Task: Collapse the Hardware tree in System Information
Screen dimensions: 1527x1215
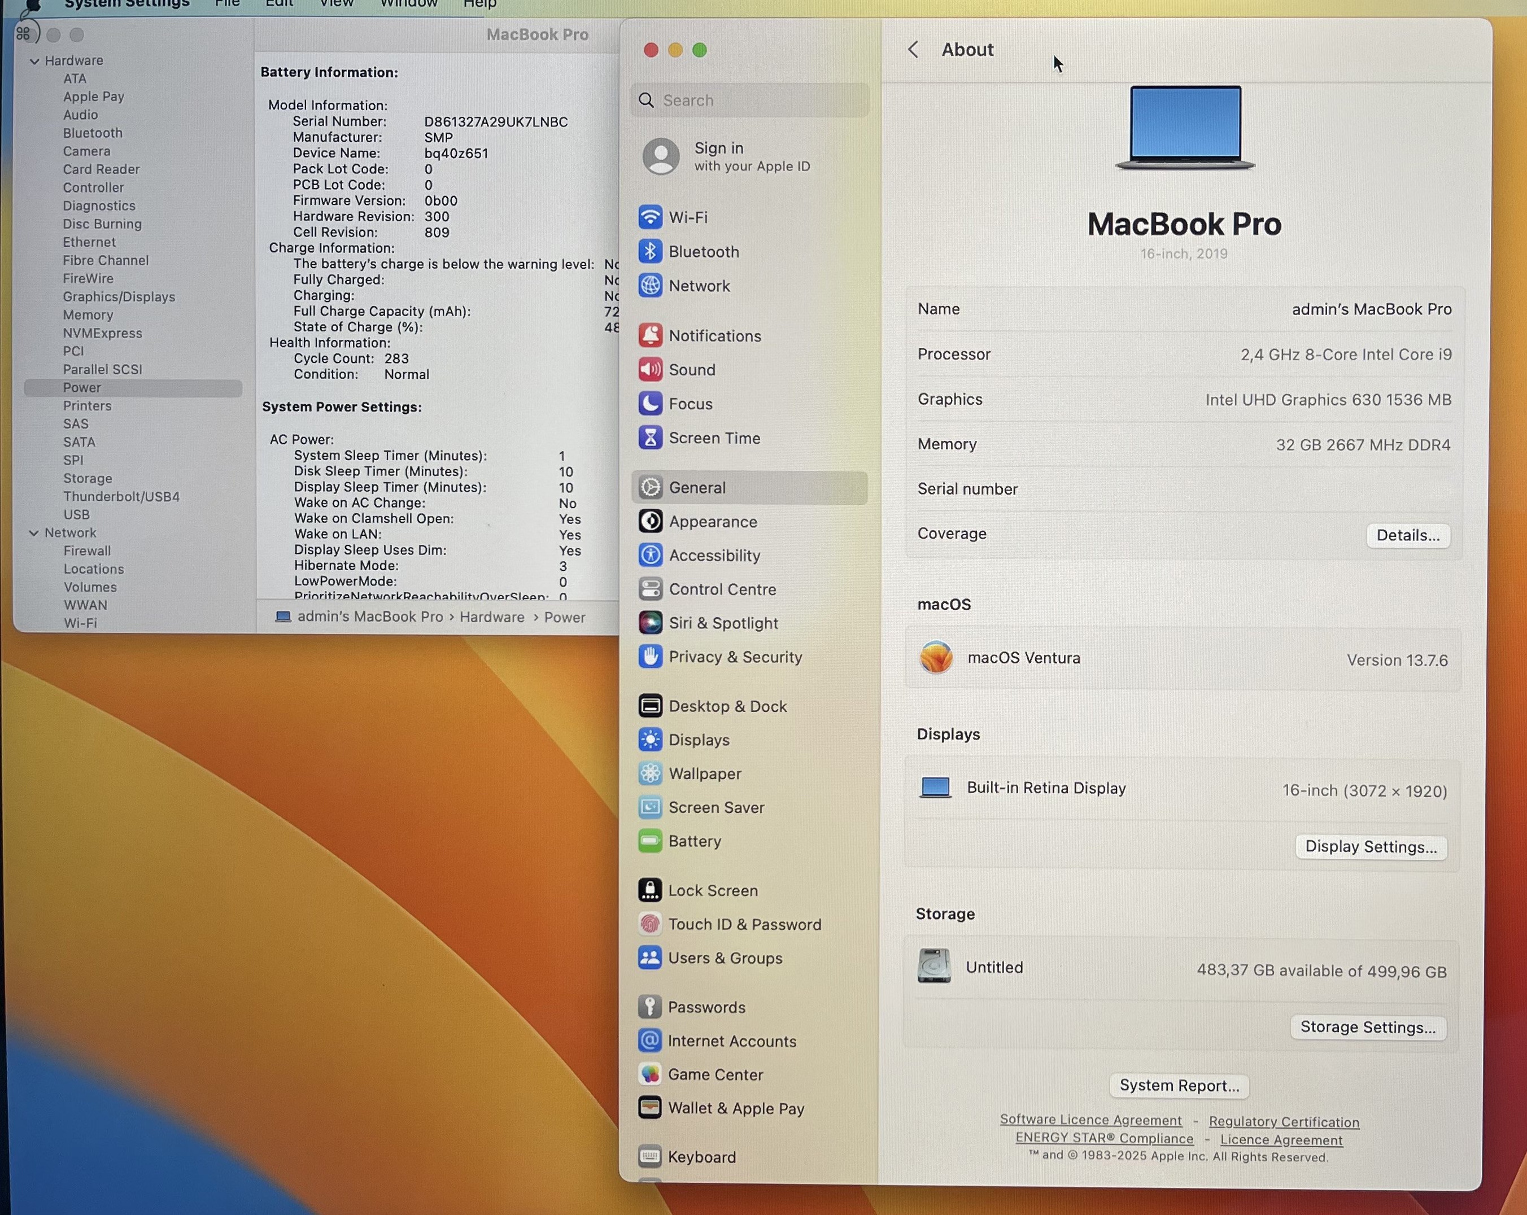Action: point(34,61)
